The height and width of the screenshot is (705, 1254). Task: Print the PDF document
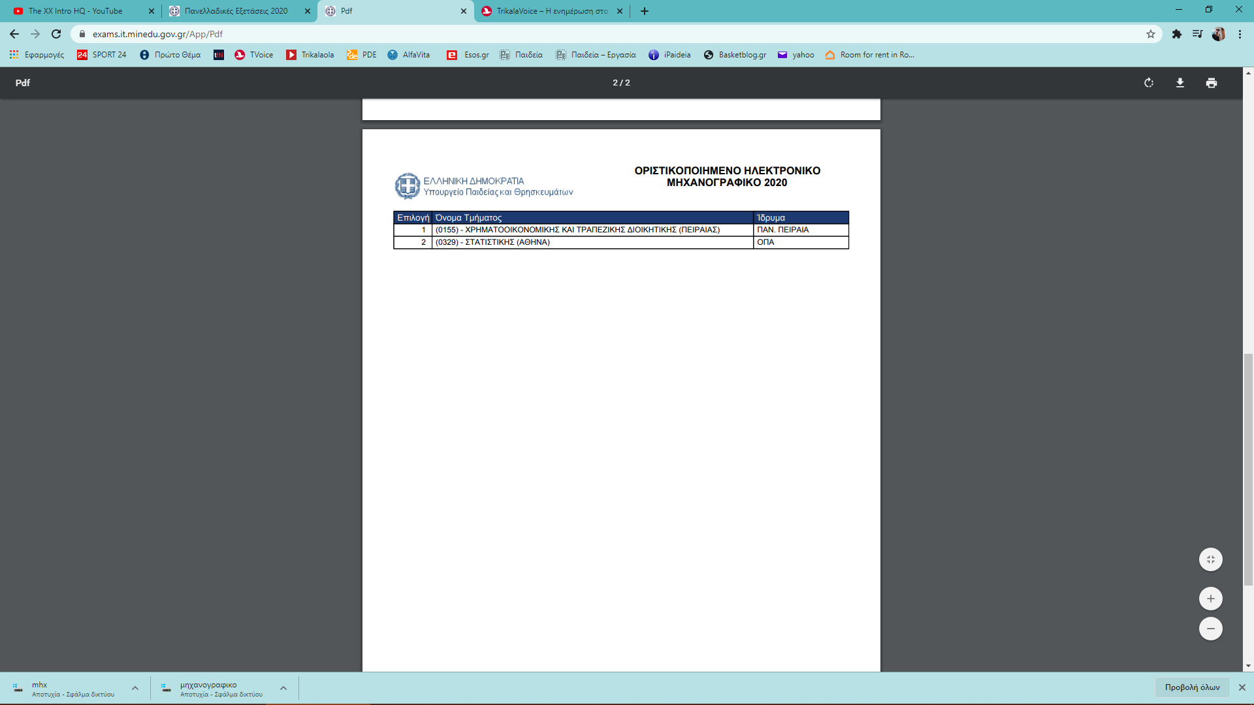click(1212, 83)
